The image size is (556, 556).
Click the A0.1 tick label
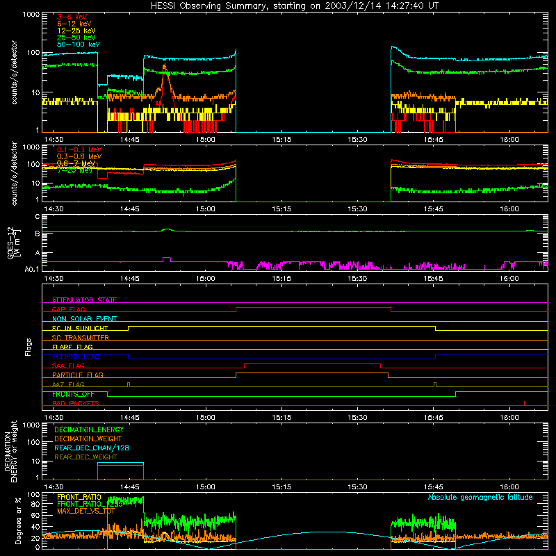tap(32, 269)
